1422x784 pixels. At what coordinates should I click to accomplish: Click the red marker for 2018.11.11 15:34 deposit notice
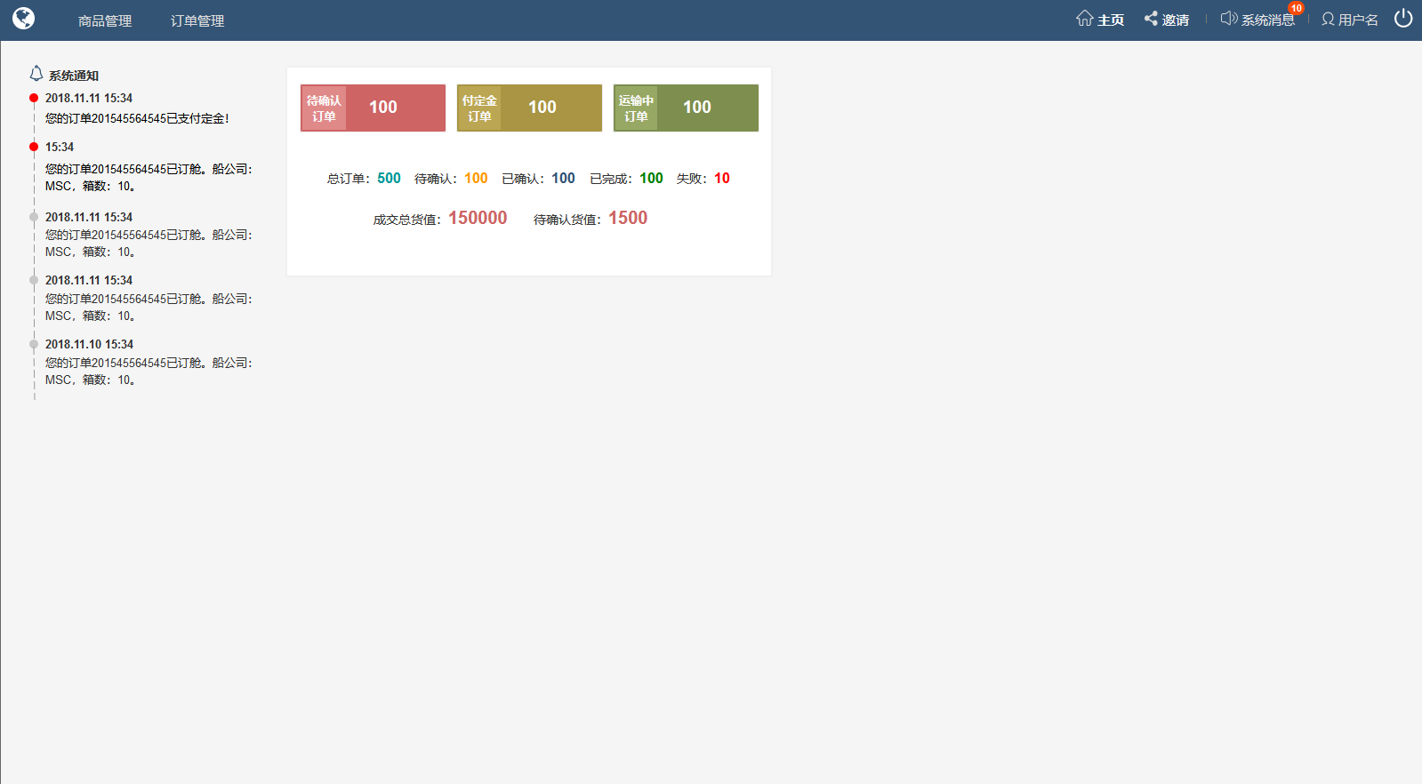point(34,98)
